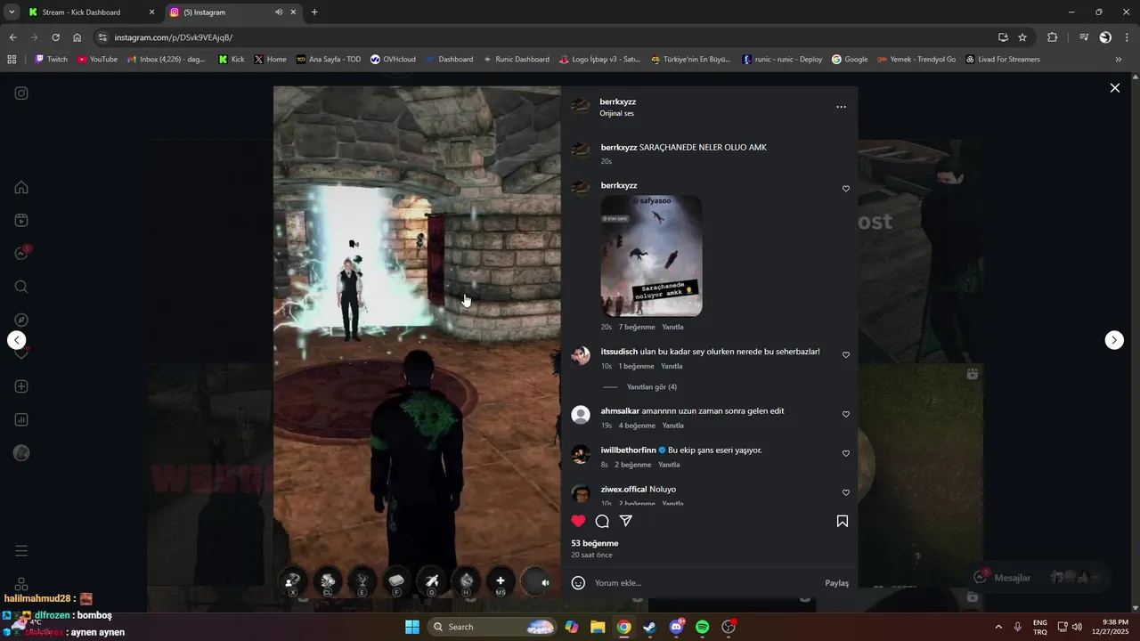Like ahmsalkar's comment
The height and width of the screenshot is (641, 1140).
tap(846, 414)
